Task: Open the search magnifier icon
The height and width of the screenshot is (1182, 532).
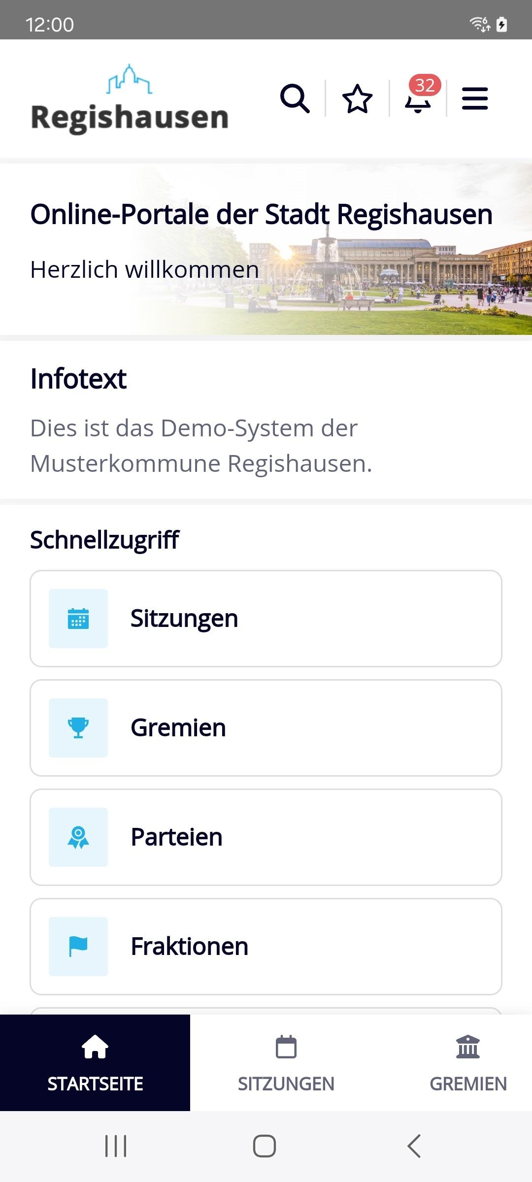Action: point(295,98)
